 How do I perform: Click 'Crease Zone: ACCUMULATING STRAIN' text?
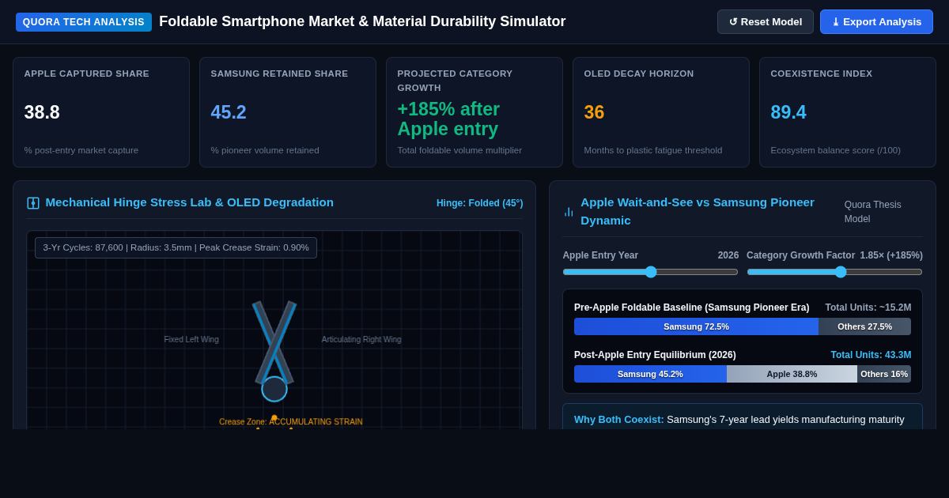click(x=291, y=422)
